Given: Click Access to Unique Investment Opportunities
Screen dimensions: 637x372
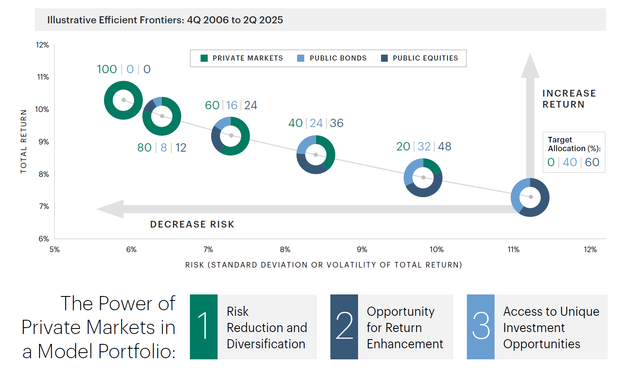Looking at the screenshot, I should pyautogui.click(x=551, y=327).
